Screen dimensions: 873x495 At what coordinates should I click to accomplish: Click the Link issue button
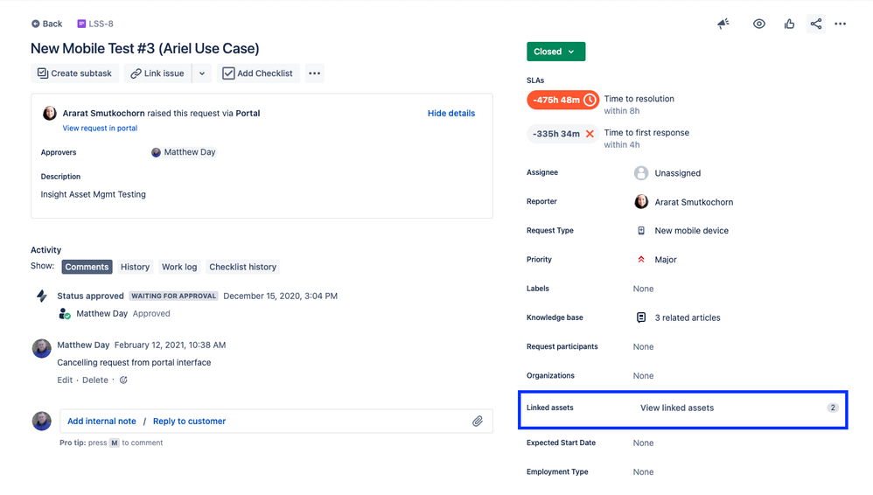coord(157,73)
